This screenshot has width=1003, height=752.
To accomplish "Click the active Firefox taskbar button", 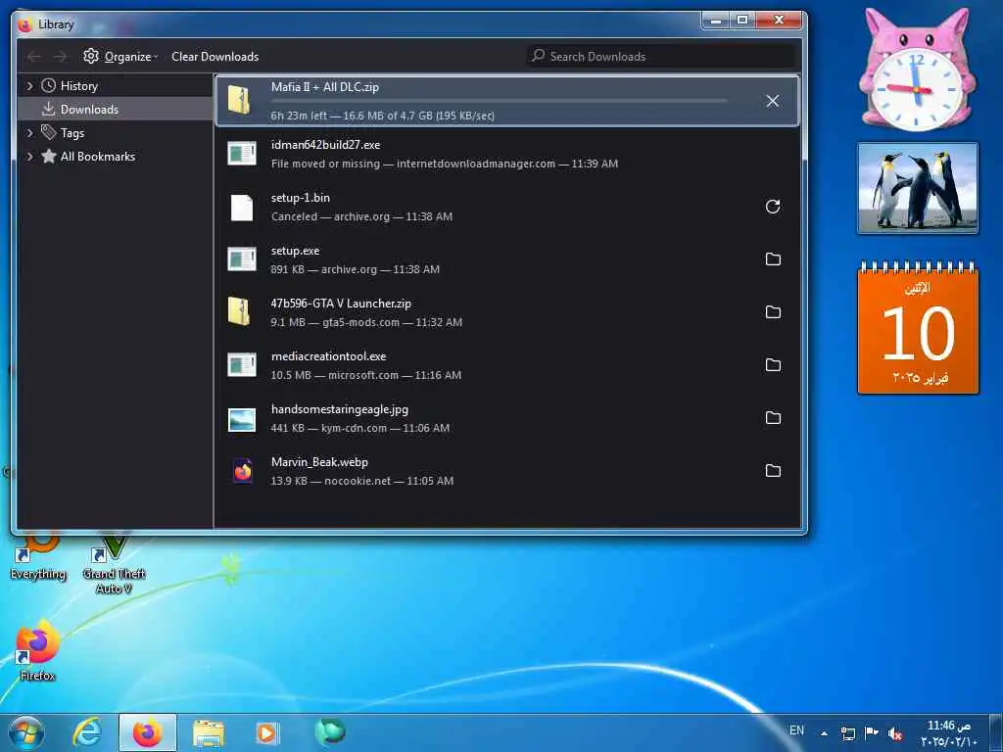I will tap(147, 732).
